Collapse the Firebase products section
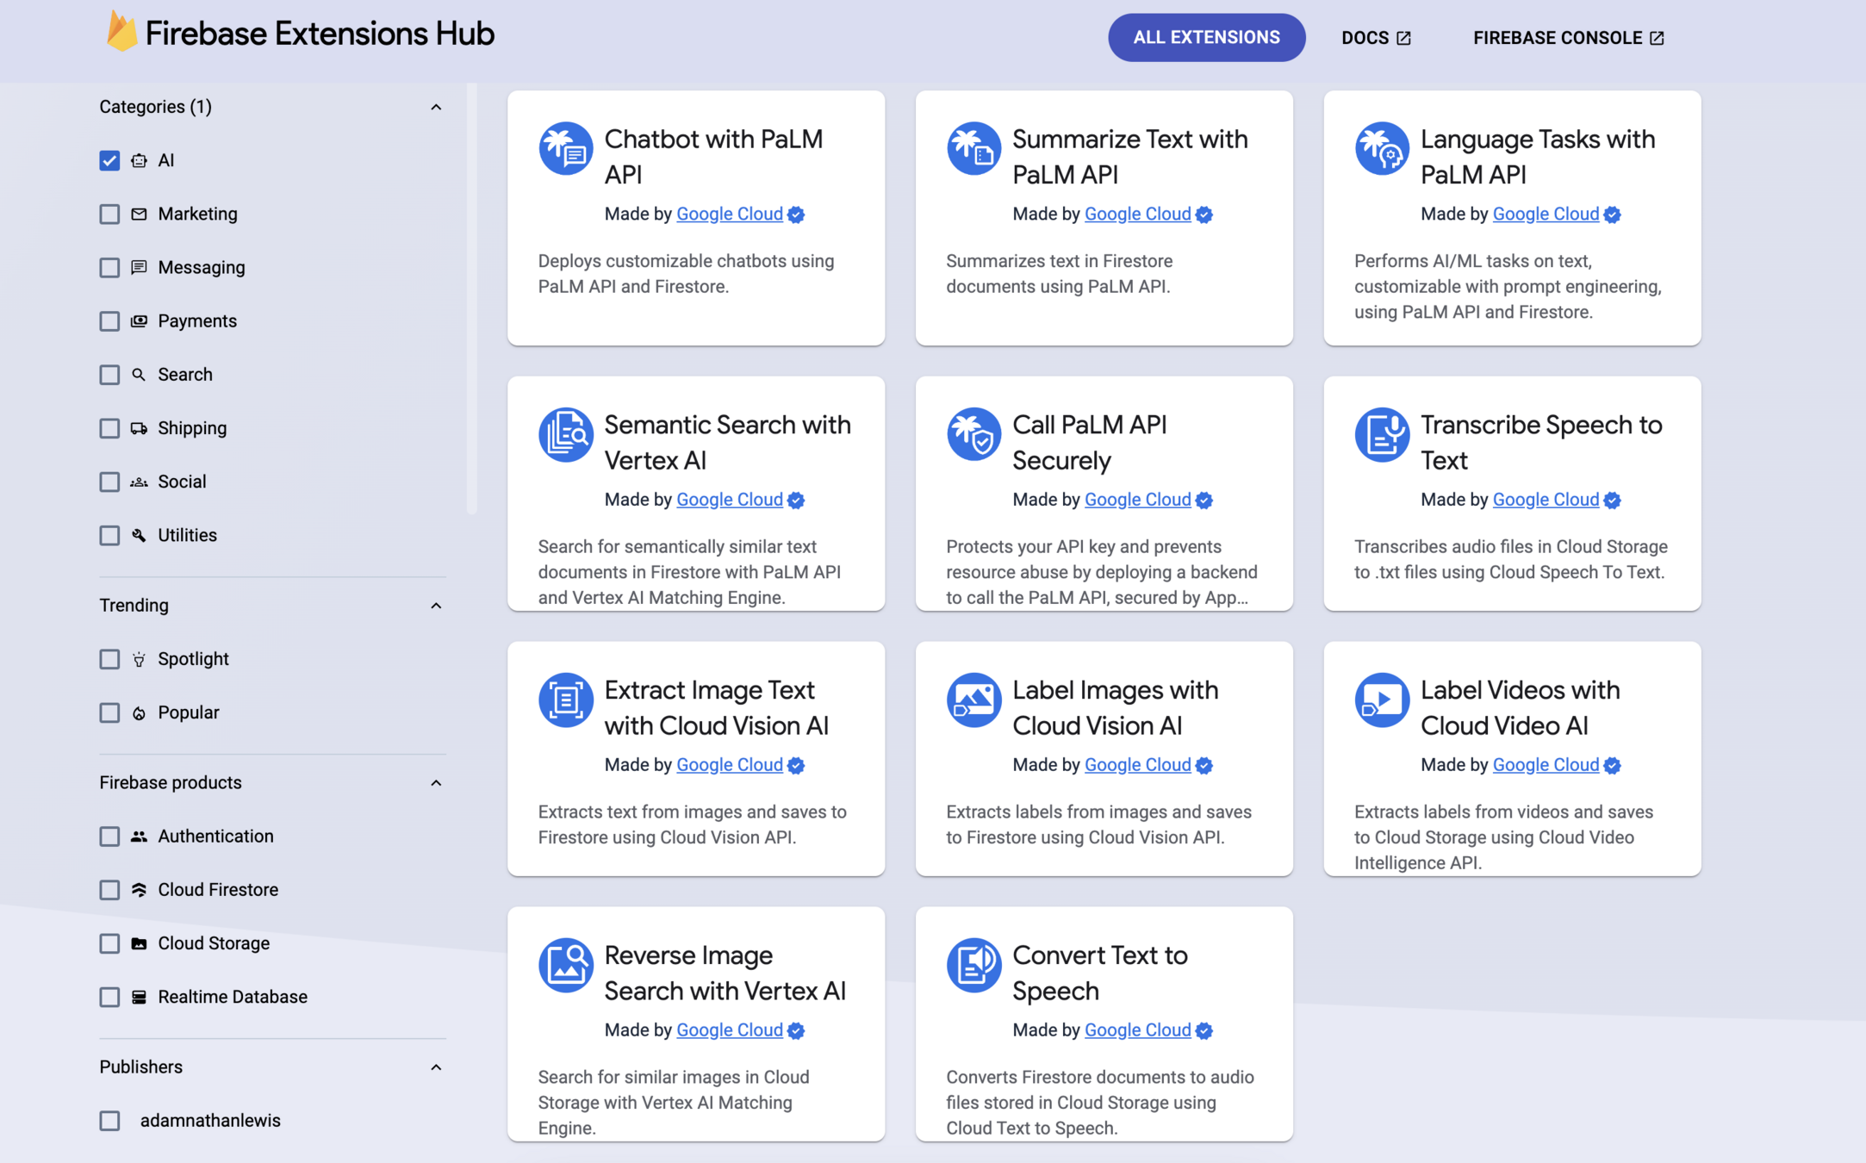Image resolution: width=1866 pixels, height=1163 pixels. [x=436, y=783]
